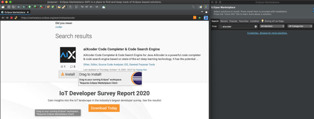This screenshot has height=119, width=314.
Task: Expand the New wizard dropdown arrow
Action: (x=6, y=7)
